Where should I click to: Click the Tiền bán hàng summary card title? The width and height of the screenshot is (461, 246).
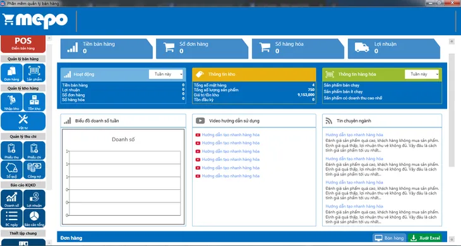pyautogui.click(x=99, y=44)
